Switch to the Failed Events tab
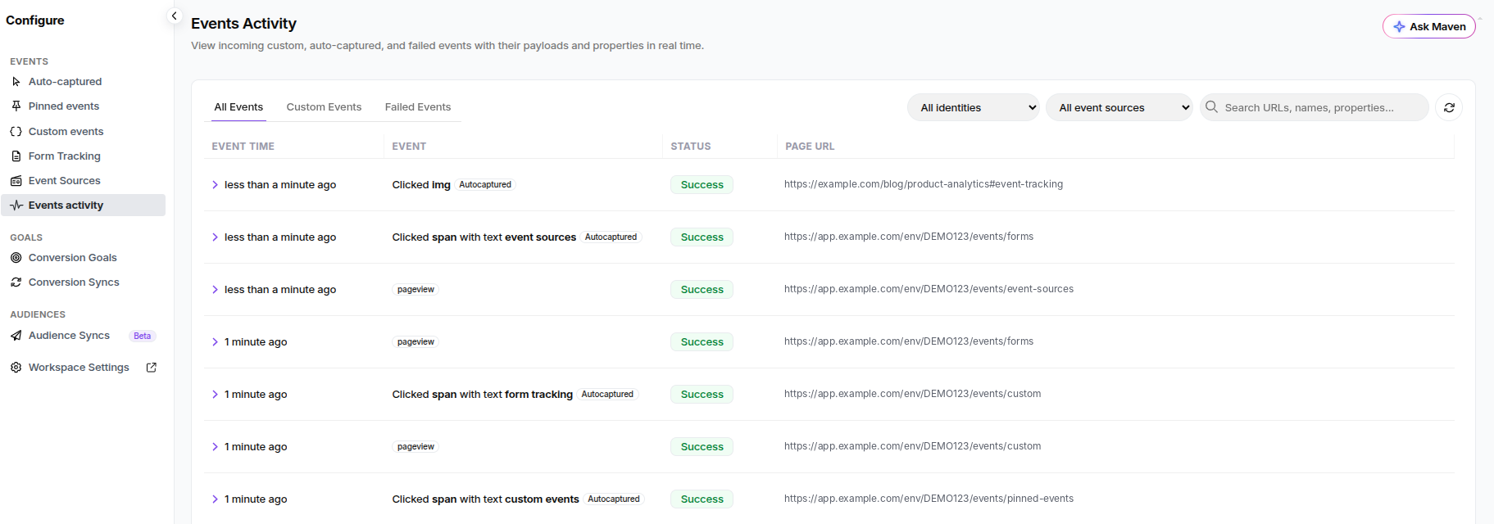The height and width of the screenshot is (524, 1494). click(x=418, y=107)
